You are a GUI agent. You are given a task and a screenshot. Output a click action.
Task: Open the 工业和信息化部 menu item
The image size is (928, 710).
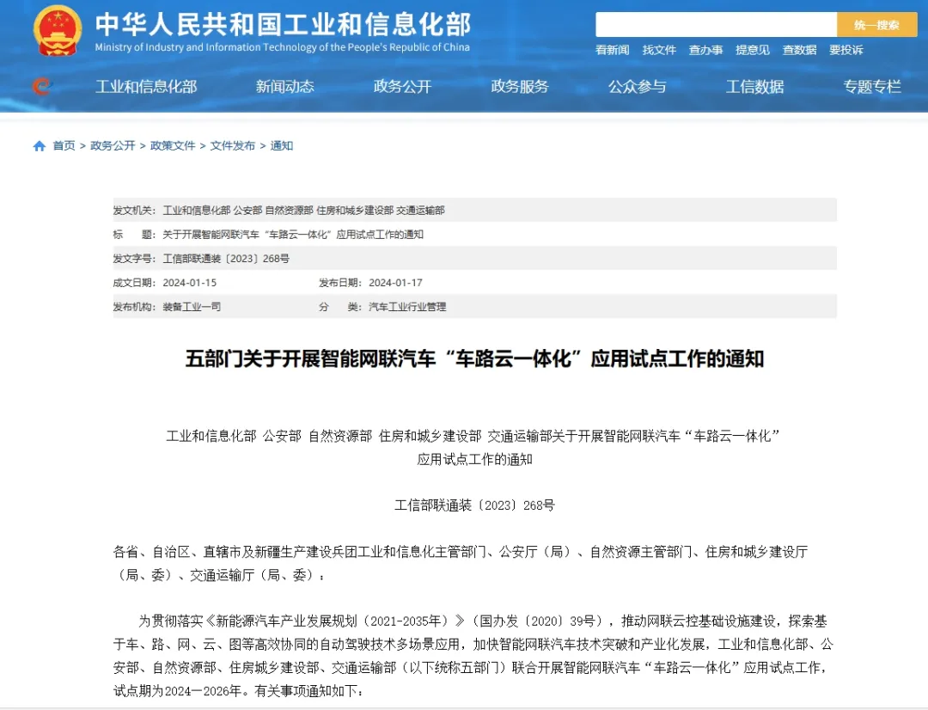pyautogui.click(x=146, y=87)
